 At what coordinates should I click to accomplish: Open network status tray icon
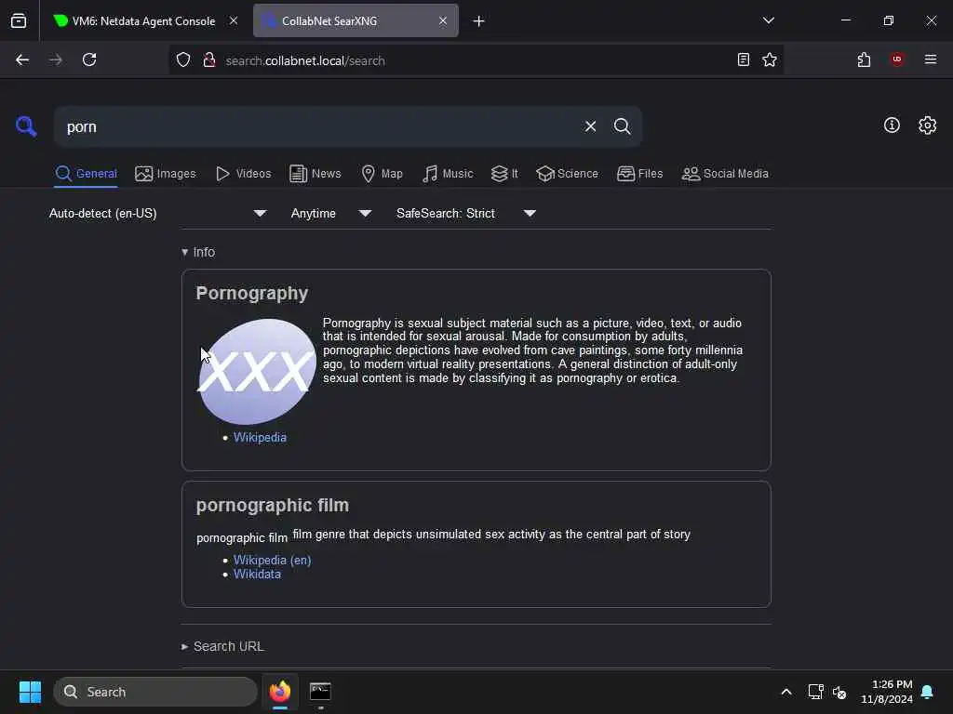coord(815,692)
